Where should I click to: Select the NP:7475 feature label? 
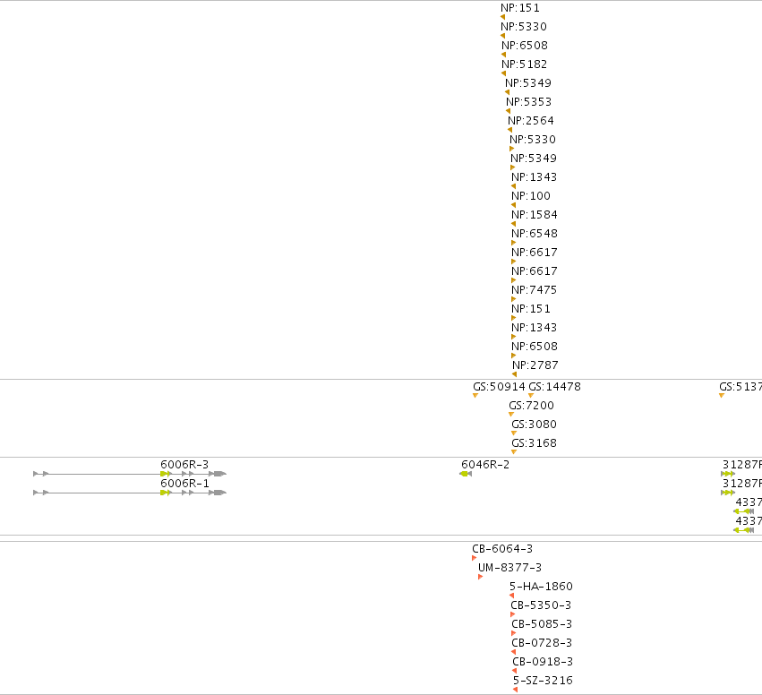534,290
